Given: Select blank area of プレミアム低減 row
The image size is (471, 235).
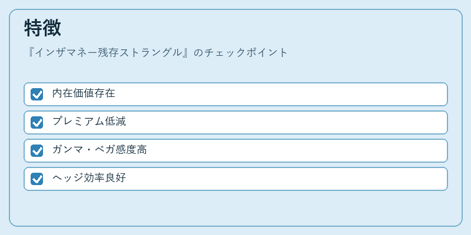Looking at the screenshot, I should (286, 122).
